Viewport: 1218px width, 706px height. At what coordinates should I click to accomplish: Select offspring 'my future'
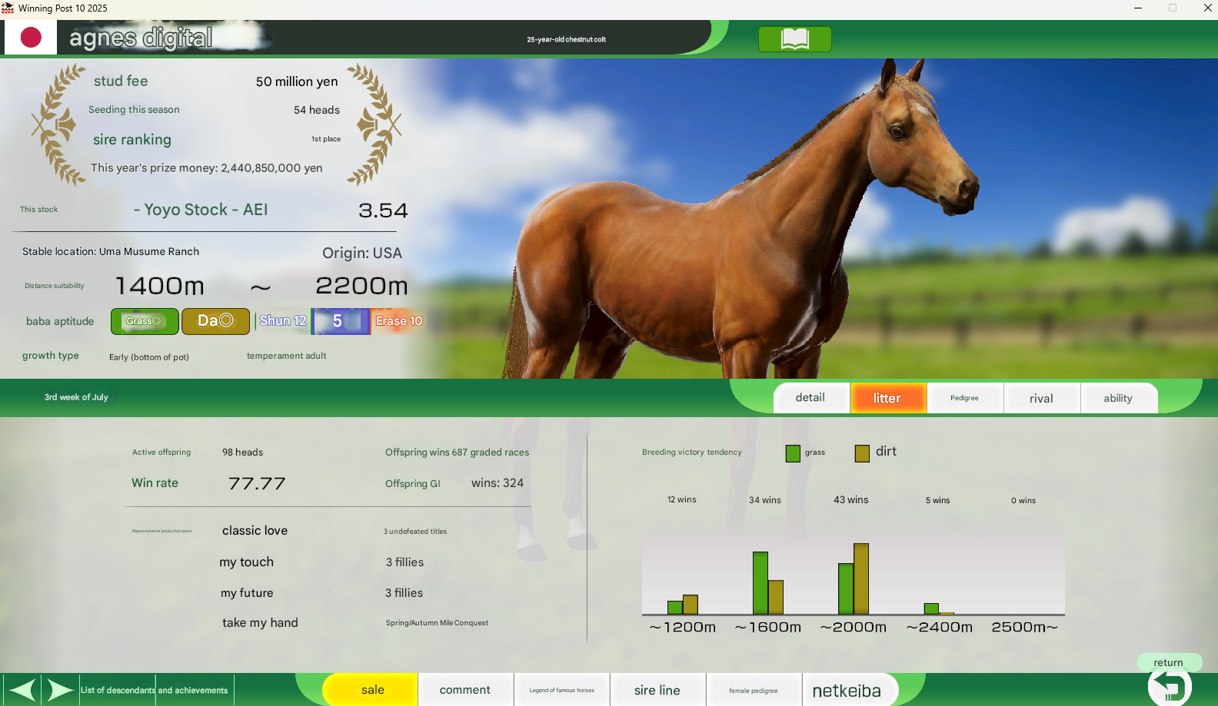point(247,592)
